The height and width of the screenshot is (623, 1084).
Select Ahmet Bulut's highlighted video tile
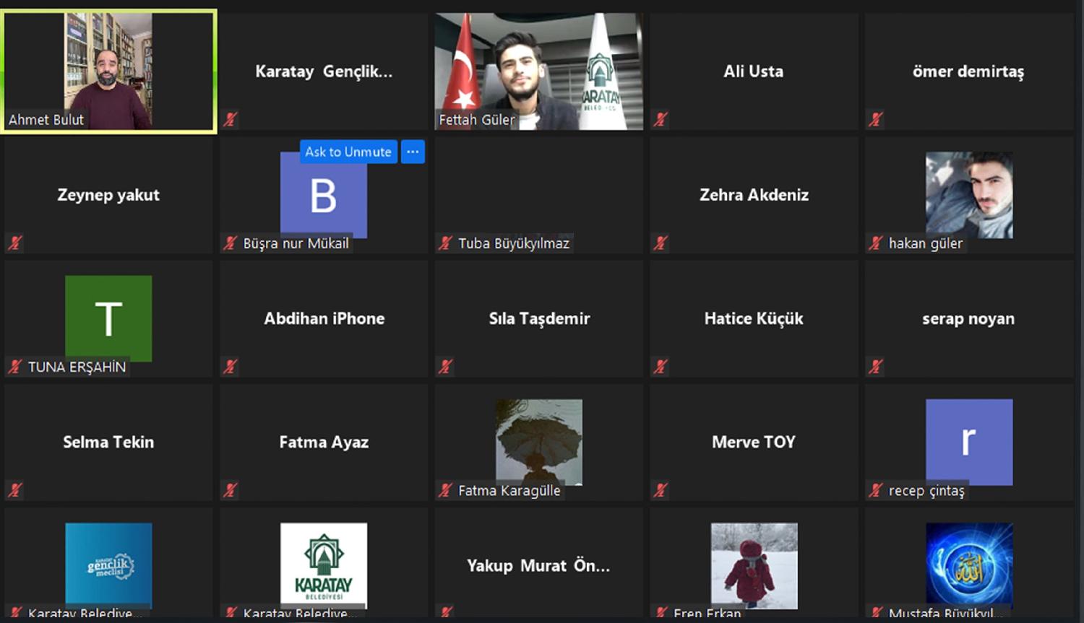pyautogui.click(x=108, y=71)
